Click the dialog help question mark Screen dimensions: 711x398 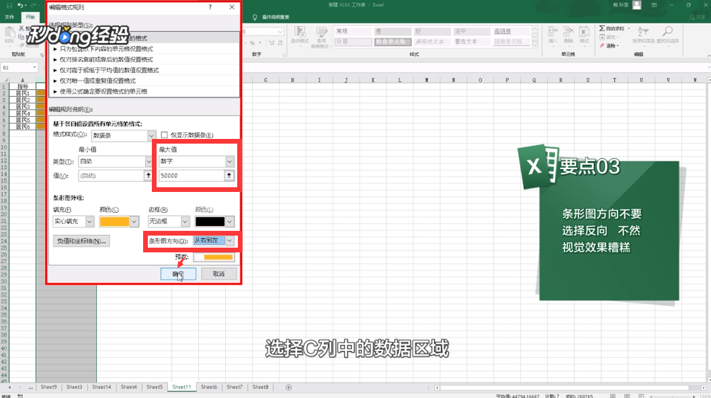tap(210, 7)
